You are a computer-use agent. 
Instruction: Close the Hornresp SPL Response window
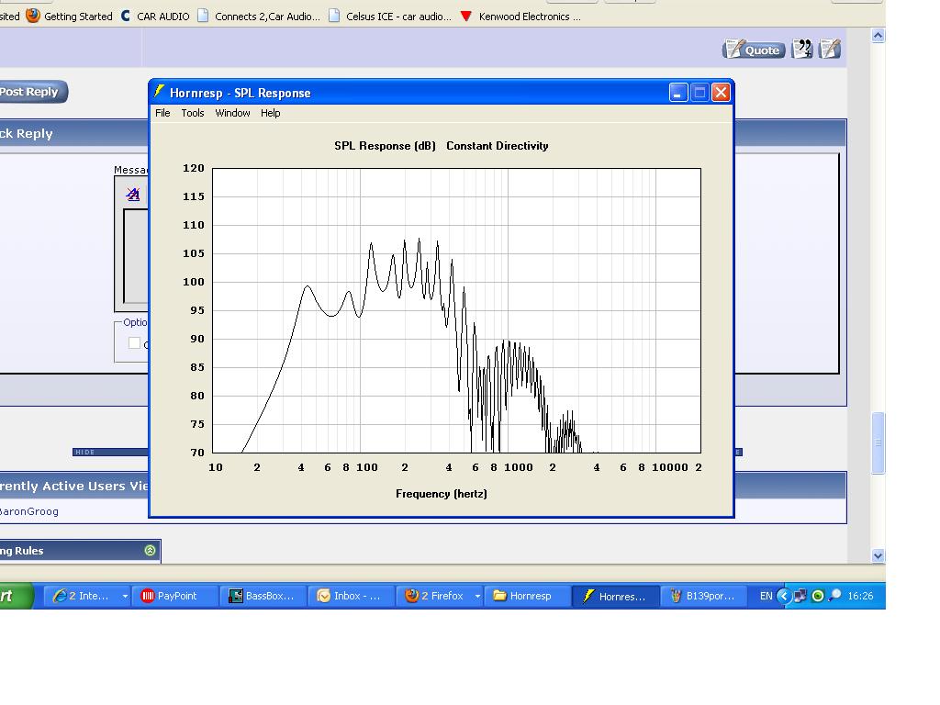tap(722, 93)
